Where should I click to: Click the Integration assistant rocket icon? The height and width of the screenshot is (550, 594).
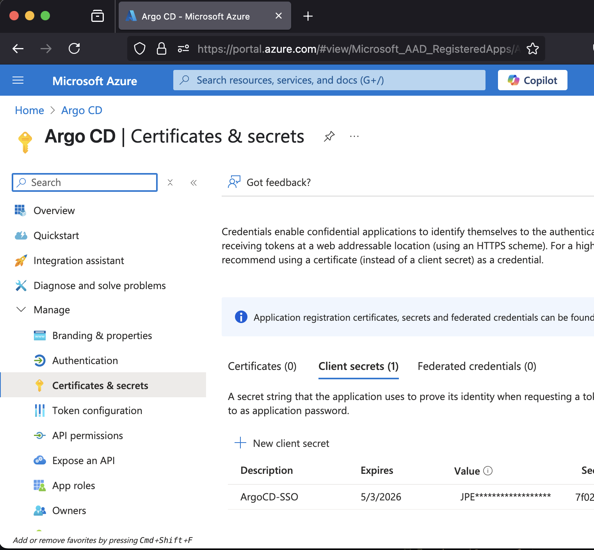[x=21, y=261]
